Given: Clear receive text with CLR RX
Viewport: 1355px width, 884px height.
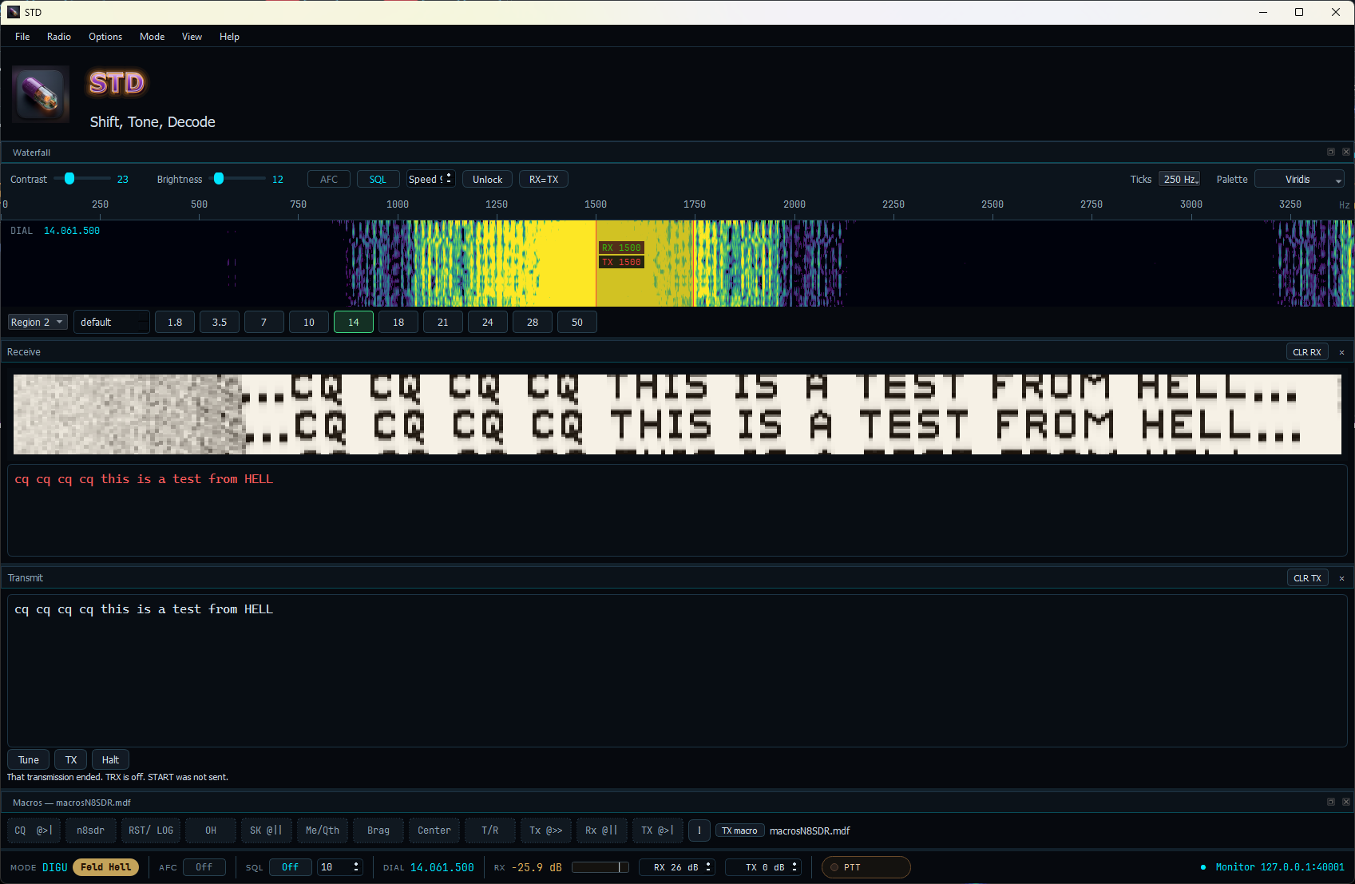Looking at the screenshot, I should coord(1307,352).
